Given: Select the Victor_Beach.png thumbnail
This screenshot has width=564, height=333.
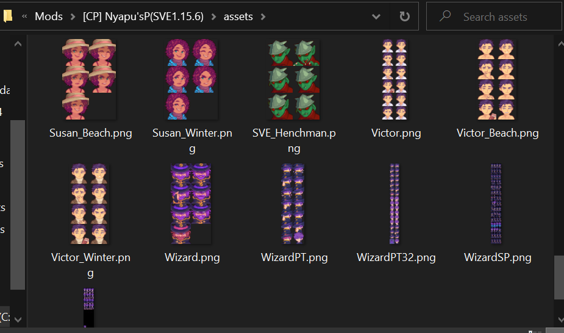Looking at the screenshot, I should coord(497,79).
